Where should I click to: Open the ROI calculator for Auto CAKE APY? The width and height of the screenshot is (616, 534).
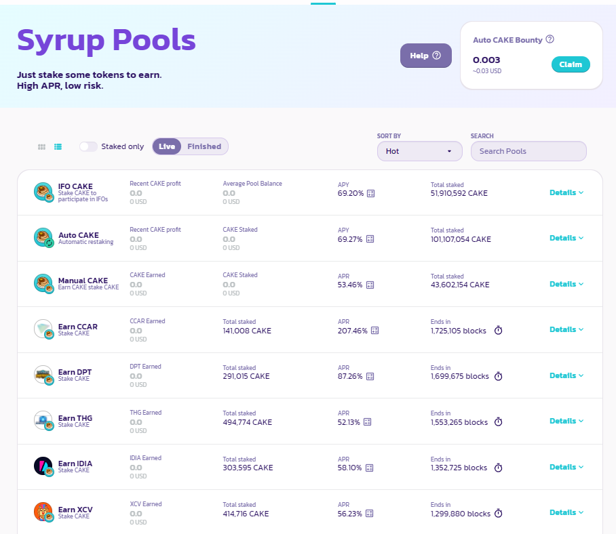[x=370, y=239]
